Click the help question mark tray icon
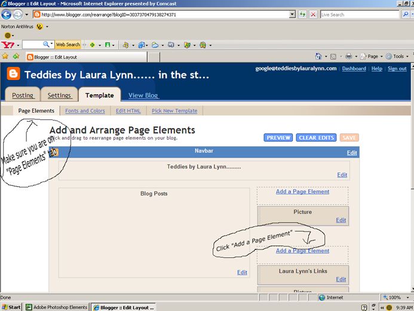 click(364, 307)
